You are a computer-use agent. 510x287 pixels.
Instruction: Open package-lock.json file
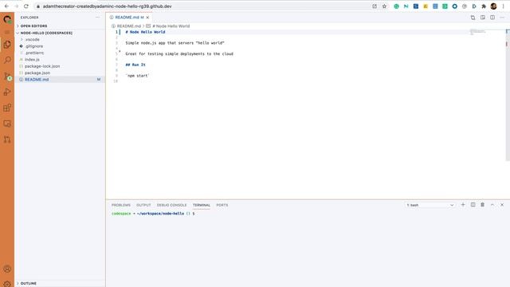click(42, 66)
